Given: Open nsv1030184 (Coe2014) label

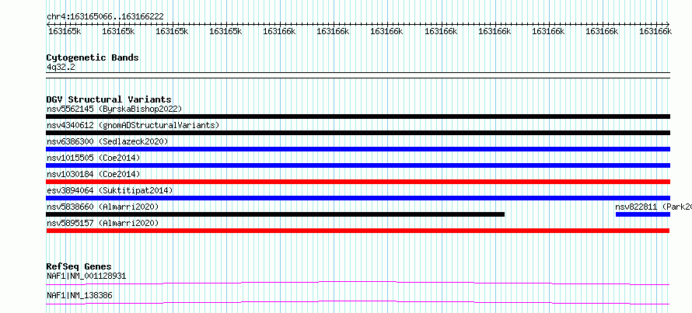Looking at the screenshot, I should point(93,174).
